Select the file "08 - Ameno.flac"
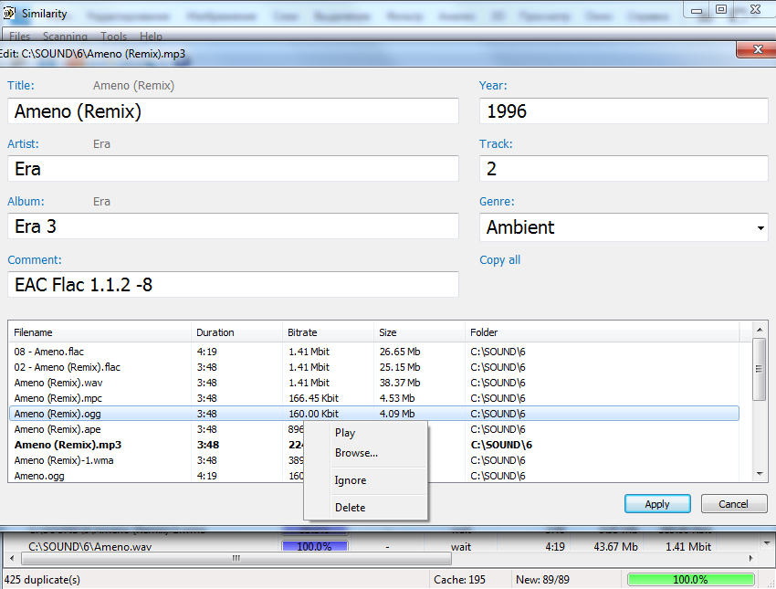This screenshot has width=776, height=589. [49, 352]
